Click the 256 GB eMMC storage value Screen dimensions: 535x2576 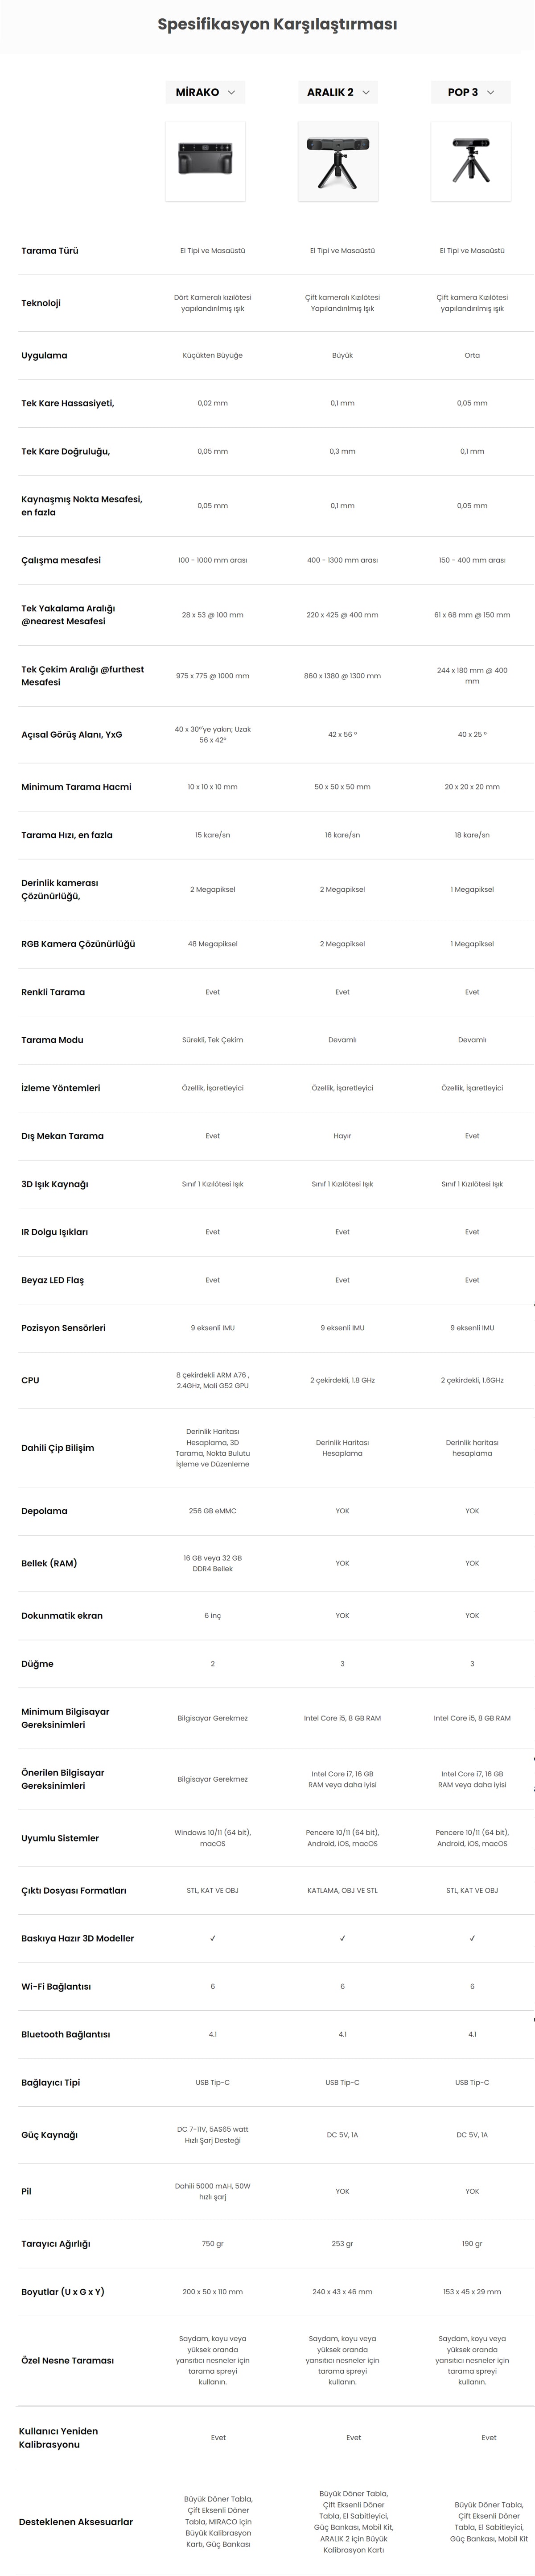[x=213, y=1511]
